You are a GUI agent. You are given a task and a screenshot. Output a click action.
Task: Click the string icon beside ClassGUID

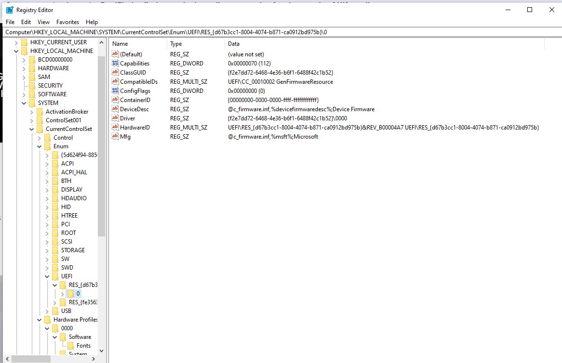click(x=115, y=72)
